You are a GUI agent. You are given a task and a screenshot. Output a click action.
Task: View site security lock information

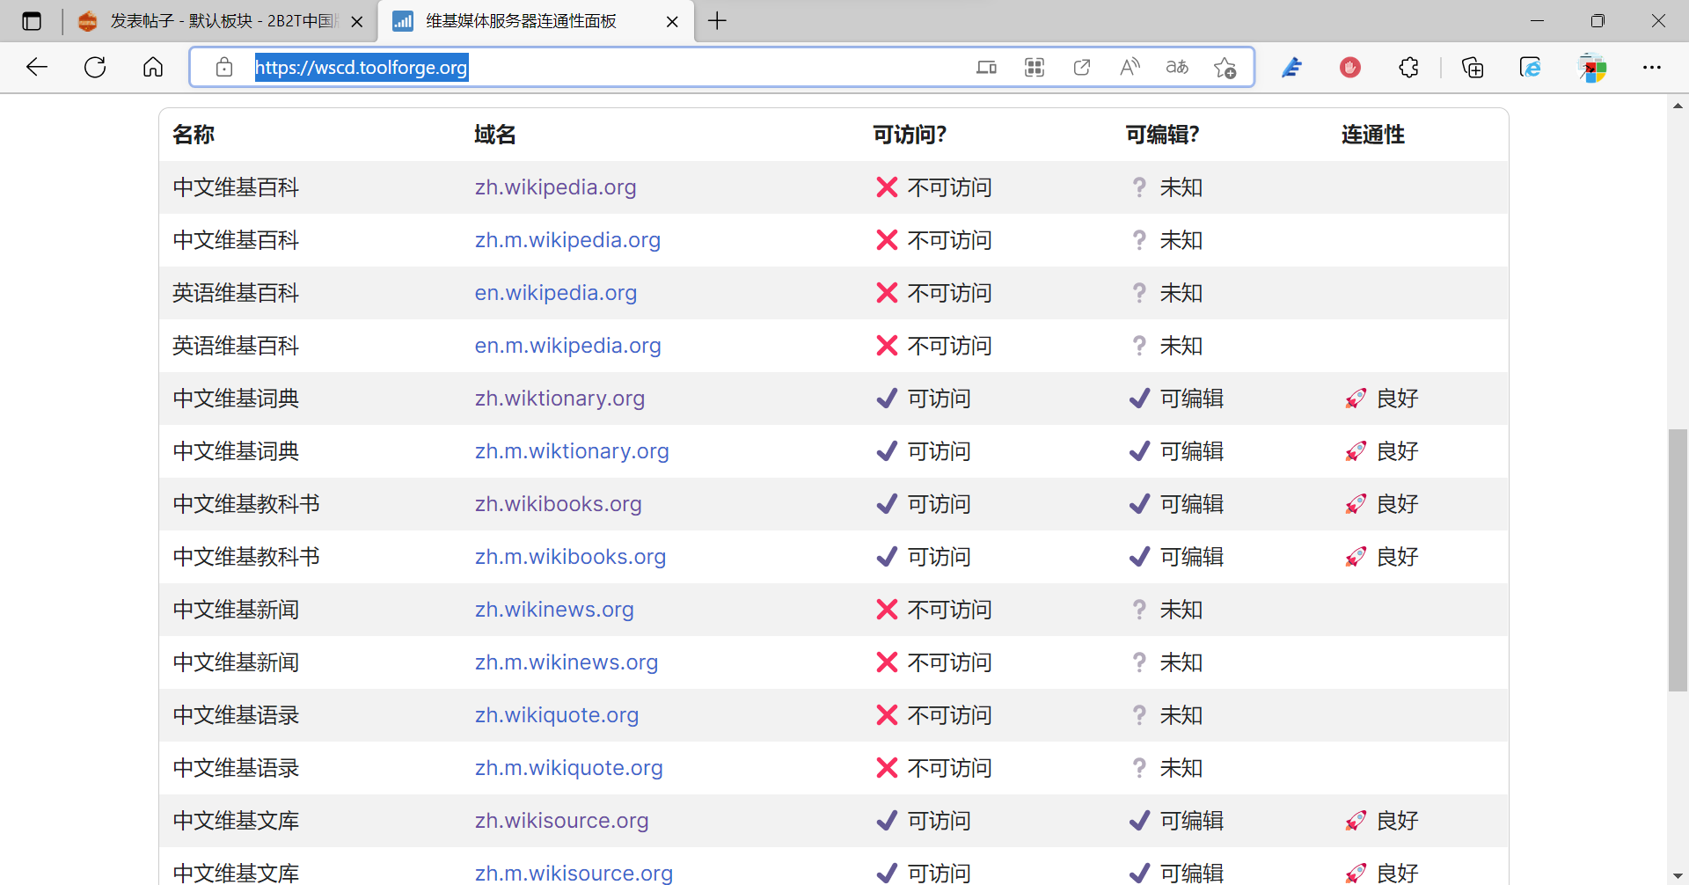224,67
